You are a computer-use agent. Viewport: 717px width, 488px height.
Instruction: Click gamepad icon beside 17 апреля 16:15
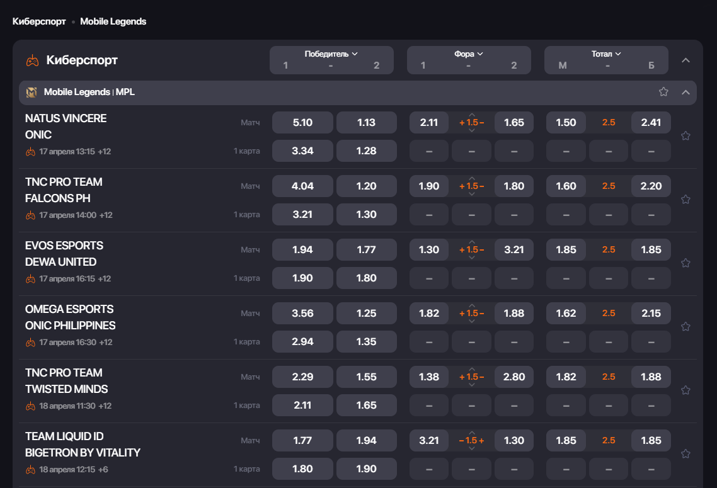[x=31, y=279]
